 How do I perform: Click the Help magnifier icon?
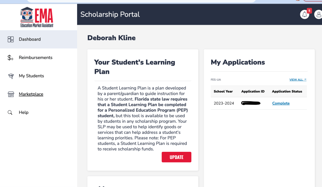click(x=10, y=113)
